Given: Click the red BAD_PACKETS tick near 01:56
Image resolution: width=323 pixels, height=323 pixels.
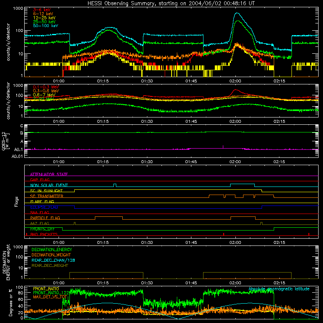Looking at the screenshot, I should click(224, 234).
